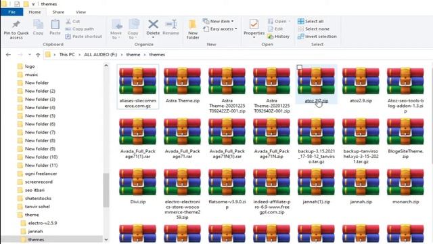The height and width of the screenshot is (244, 433).
Task: Select the Divi.zip archive
Action: pyautogui.click(x=138, y=186)
